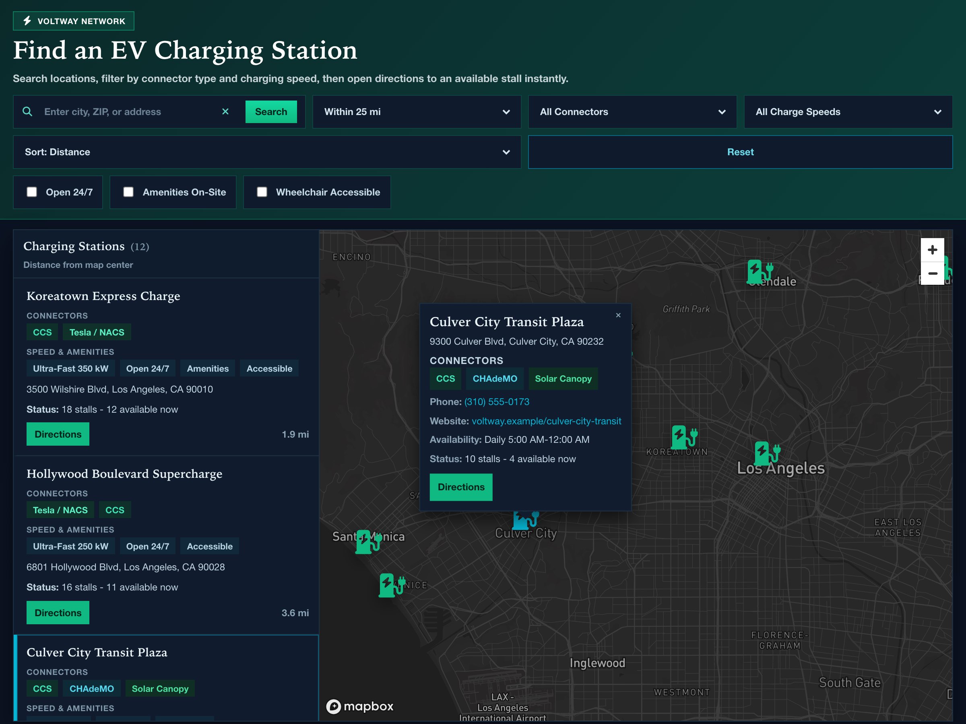Enable the Open 24/7 filter checkbox
This screenshot has height=724, width=966.
32,192
